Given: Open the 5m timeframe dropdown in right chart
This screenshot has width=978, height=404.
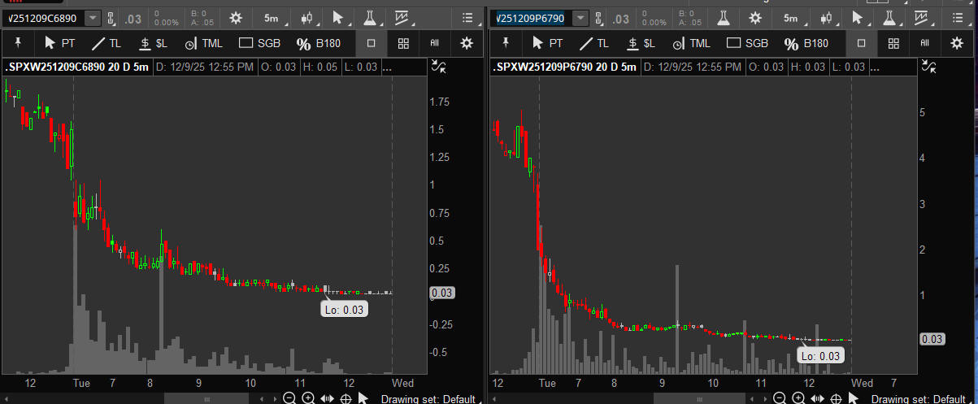Looking at the screenshot, I should pyautogui.click(x=790, y=18).
